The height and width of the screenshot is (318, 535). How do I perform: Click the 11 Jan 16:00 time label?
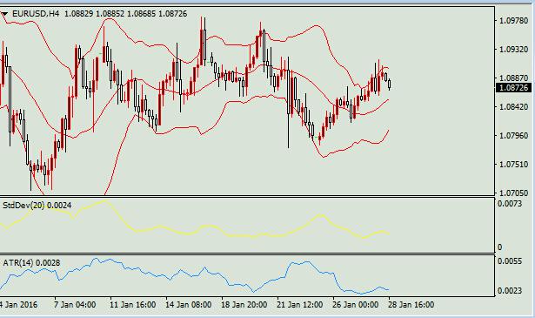tap(133, 305)
